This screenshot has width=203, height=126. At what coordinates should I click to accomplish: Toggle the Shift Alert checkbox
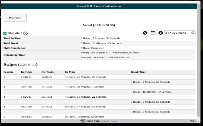[5, 33]
